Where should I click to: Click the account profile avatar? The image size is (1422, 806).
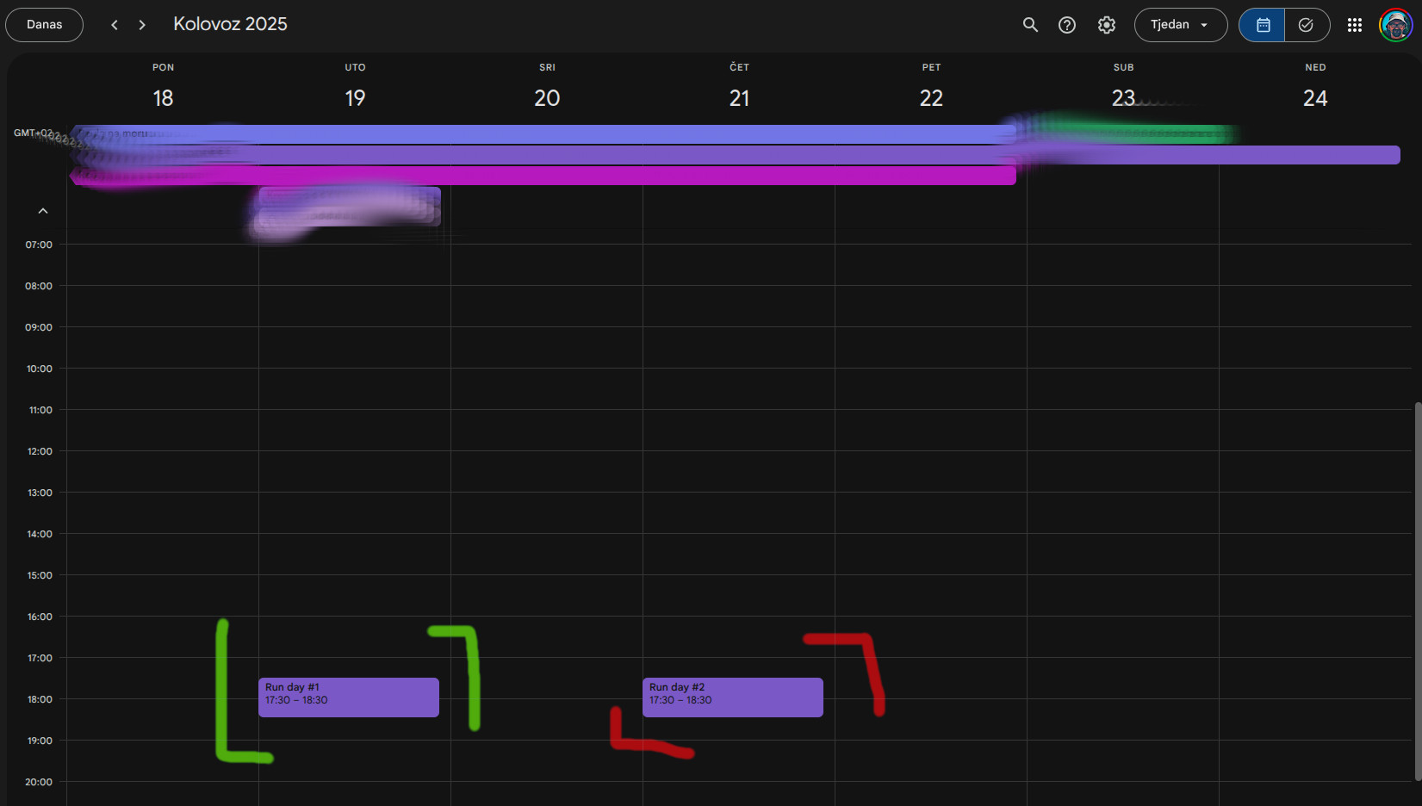(x=1395, y=25)
